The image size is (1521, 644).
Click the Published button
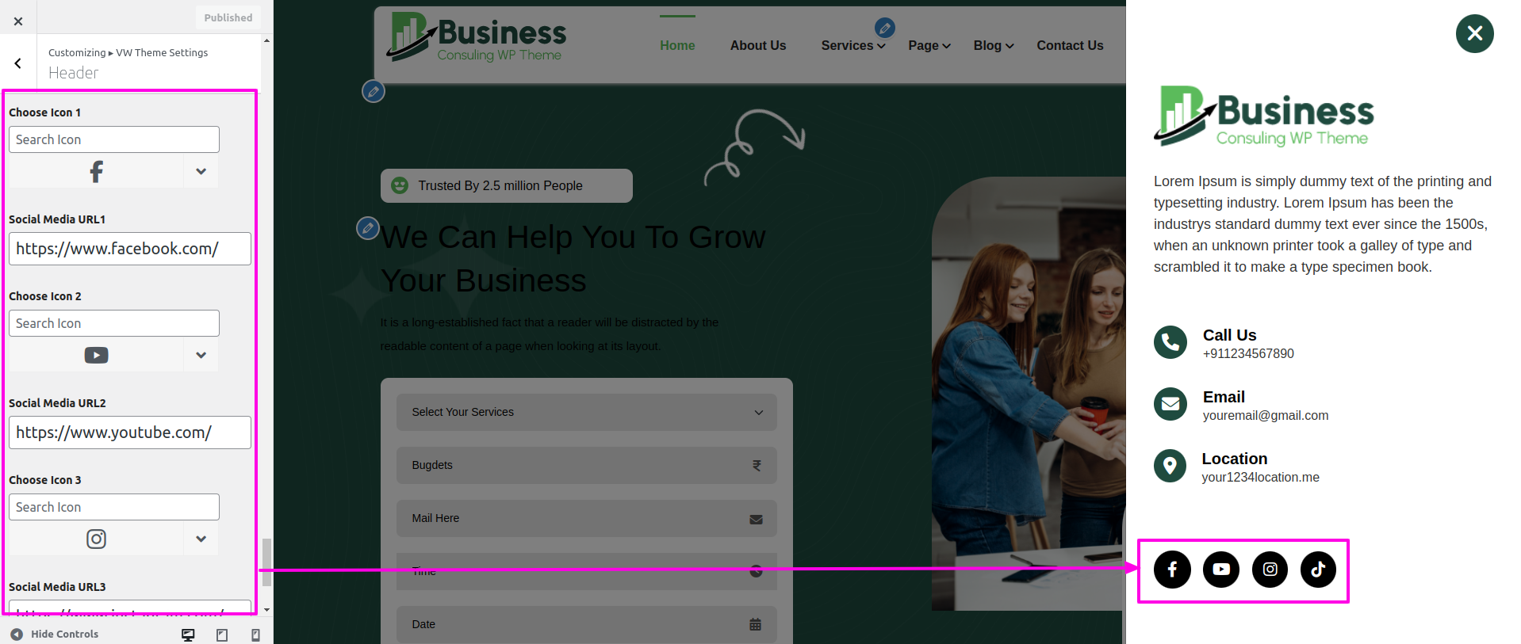click(x=228, y=17)
